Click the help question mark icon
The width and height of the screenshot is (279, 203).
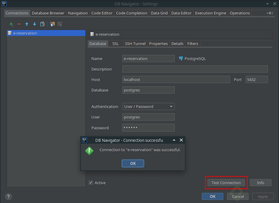[8, 196]
